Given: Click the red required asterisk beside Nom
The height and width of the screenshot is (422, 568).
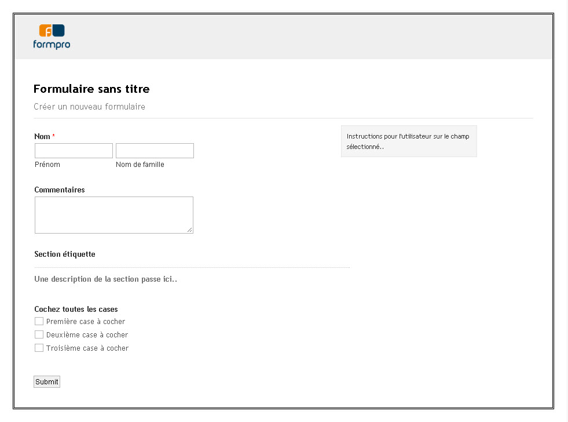Looking at the screenshot, I should tap(54, 136).
